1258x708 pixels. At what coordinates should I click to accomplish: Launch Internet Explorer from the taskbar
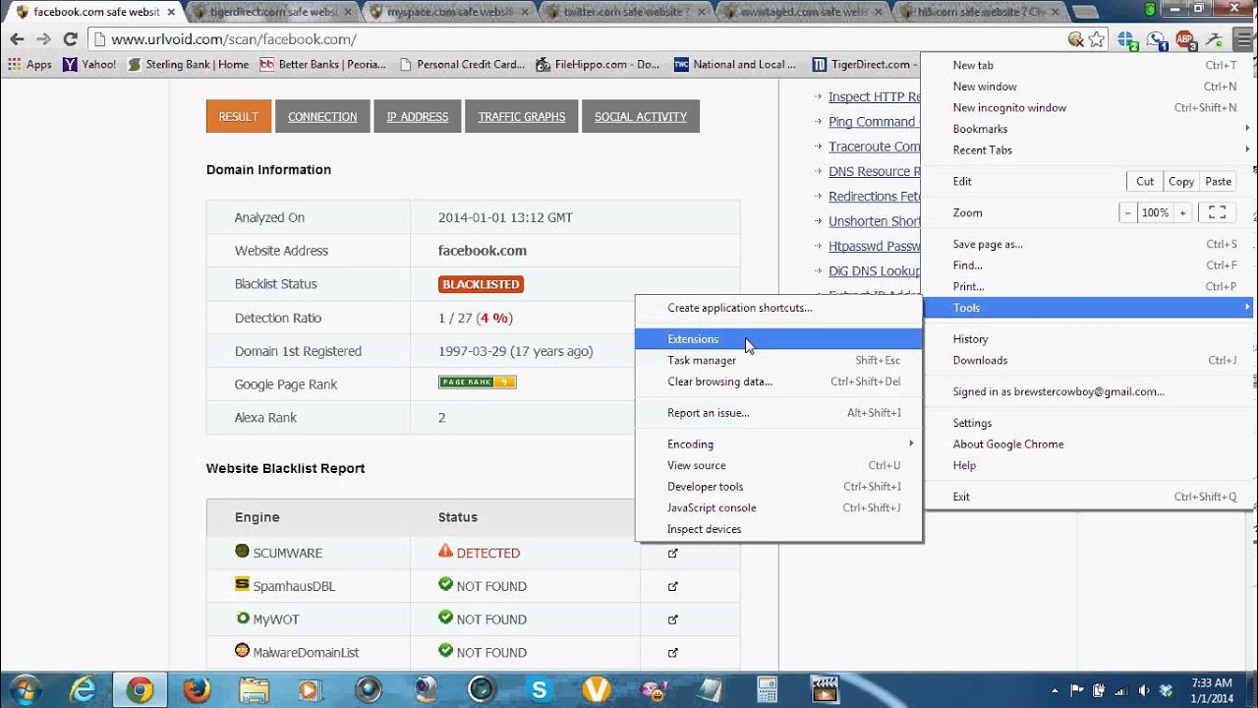click(84, 689)
